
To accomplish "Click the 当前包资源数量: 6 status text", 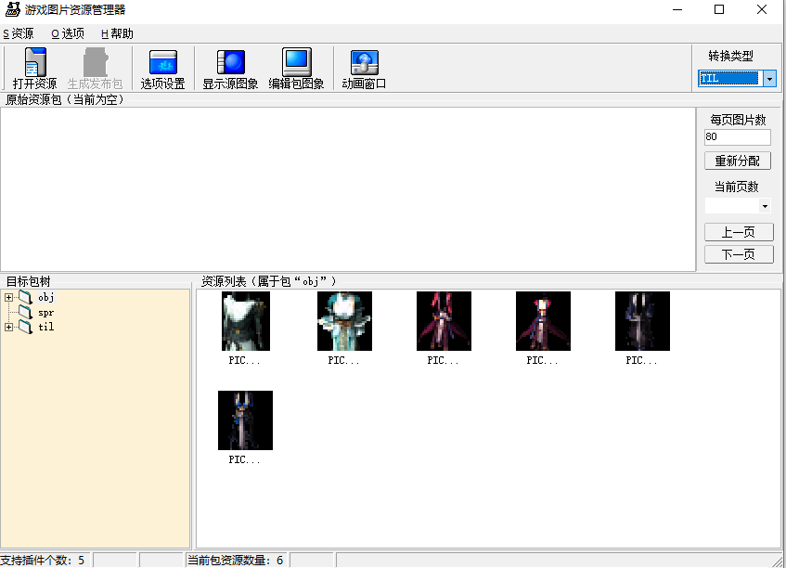I will pyautogui.click(x=236, y=561).
